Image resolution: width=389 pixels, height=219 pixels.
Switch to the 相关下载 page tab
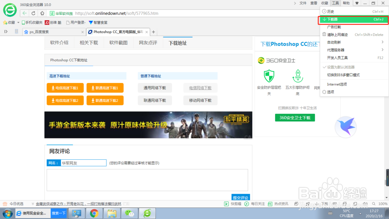pyautogui.click(x=89, y=43)
